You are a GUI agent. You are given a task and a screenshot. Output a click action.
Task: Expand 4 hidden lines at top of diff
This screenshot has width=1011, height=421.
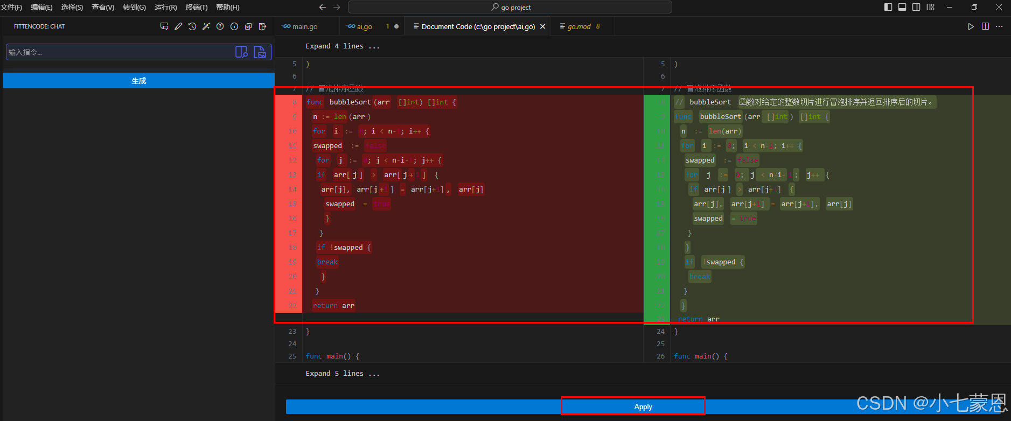pos(343,46)
